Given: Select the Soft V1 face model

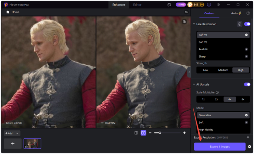Looking at the screenshot, I should (x=223, y=35).
